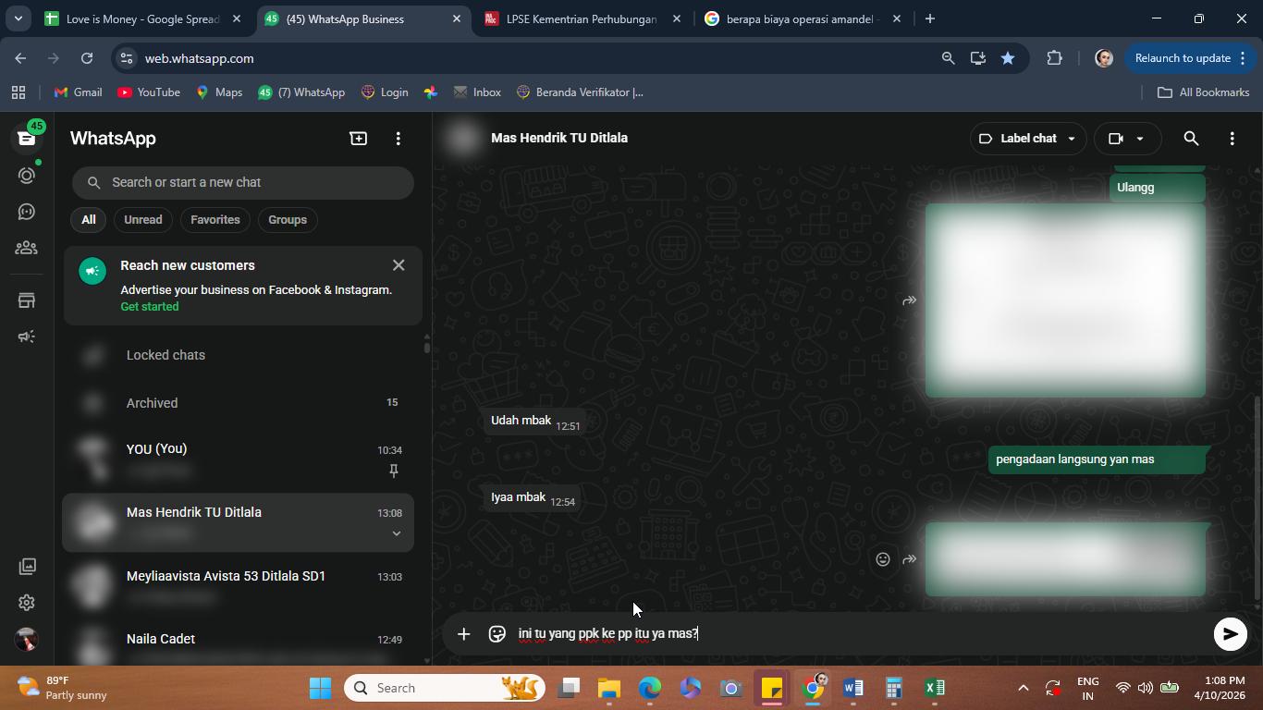1263x710 pixels.
Task: Switch to LPSE Kementrian Perhubungan tab
Action: click(583, 18)
